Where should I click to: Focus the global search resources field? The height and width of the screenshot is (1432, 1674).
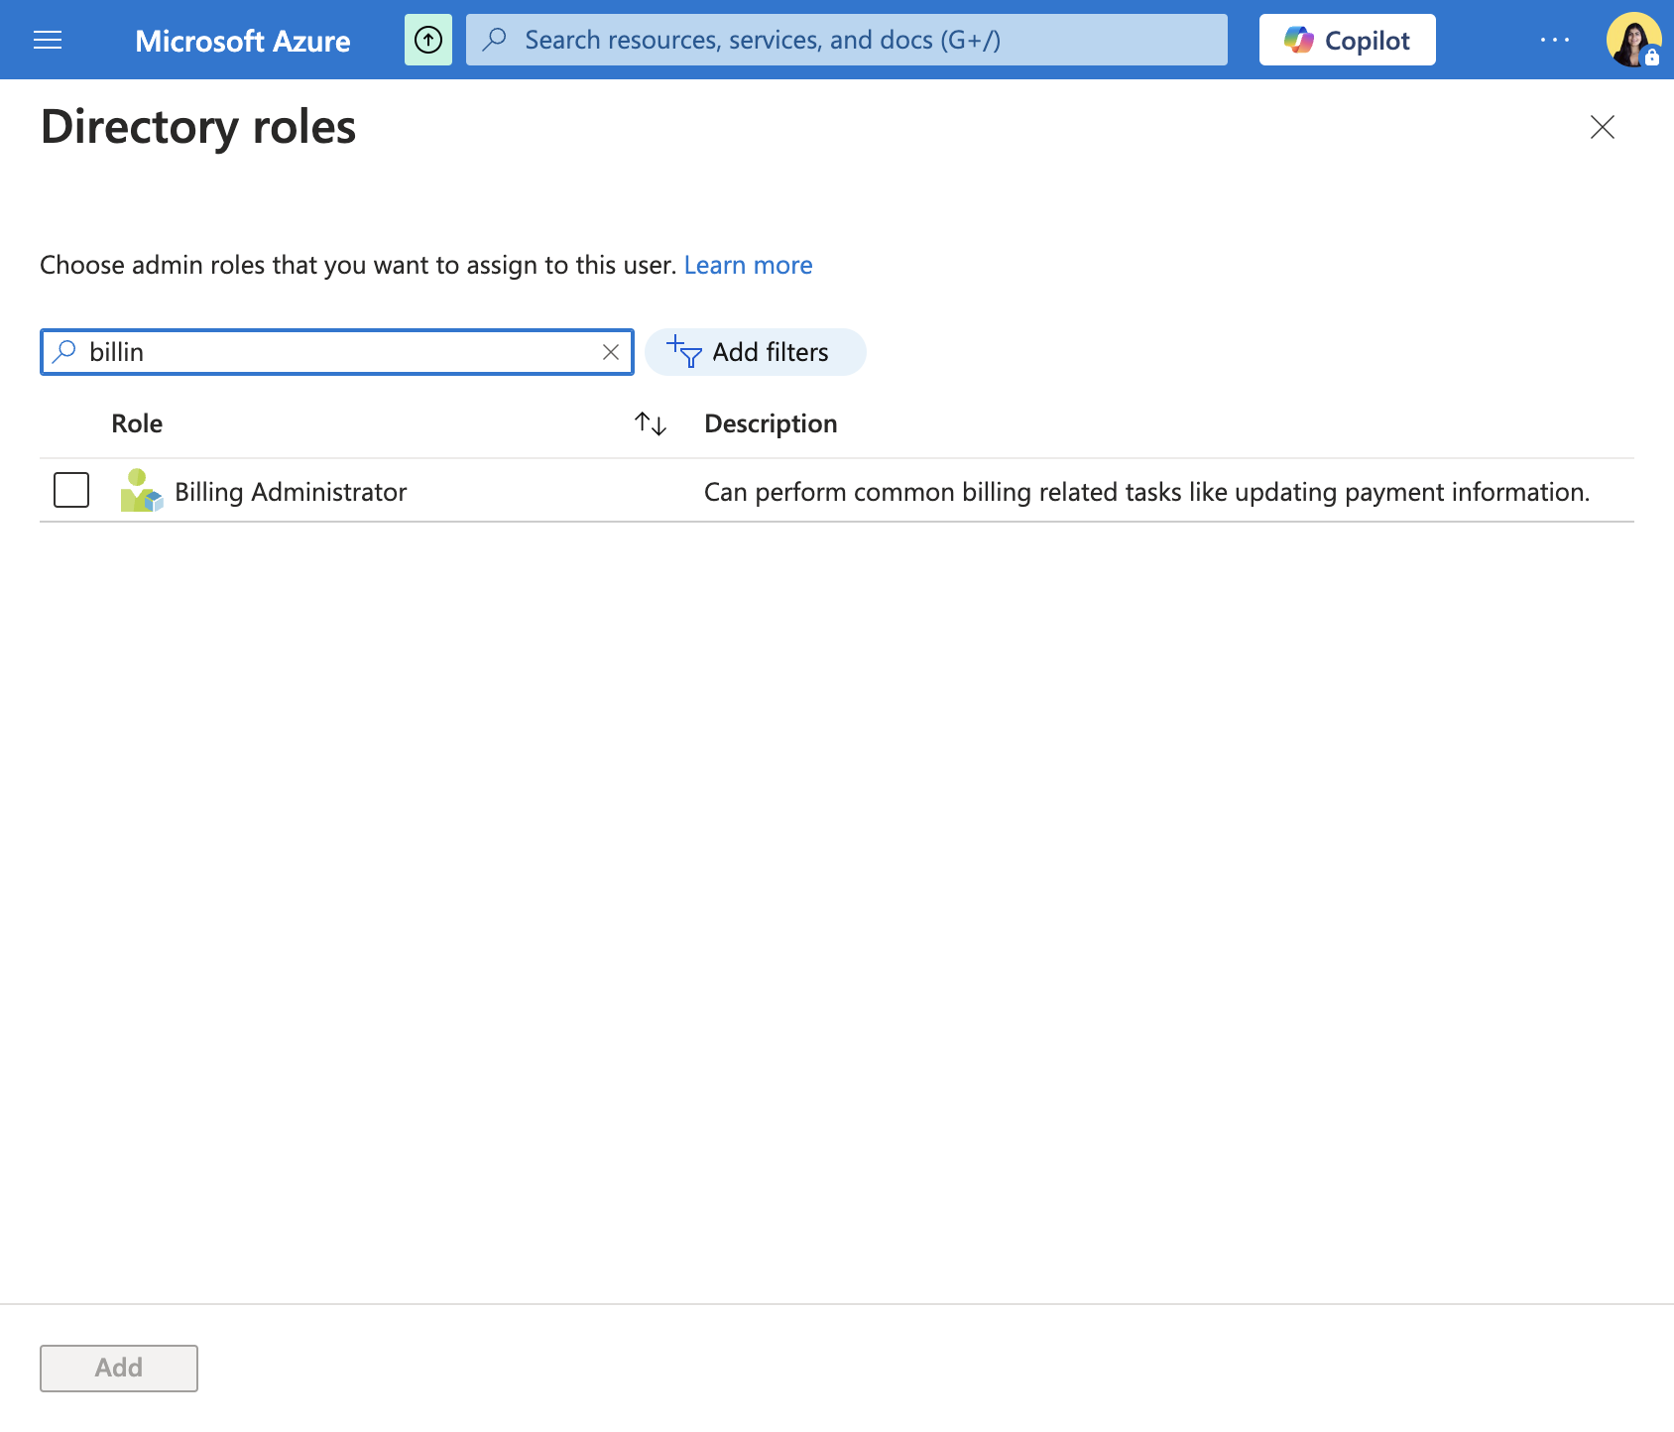coord(847,40)
